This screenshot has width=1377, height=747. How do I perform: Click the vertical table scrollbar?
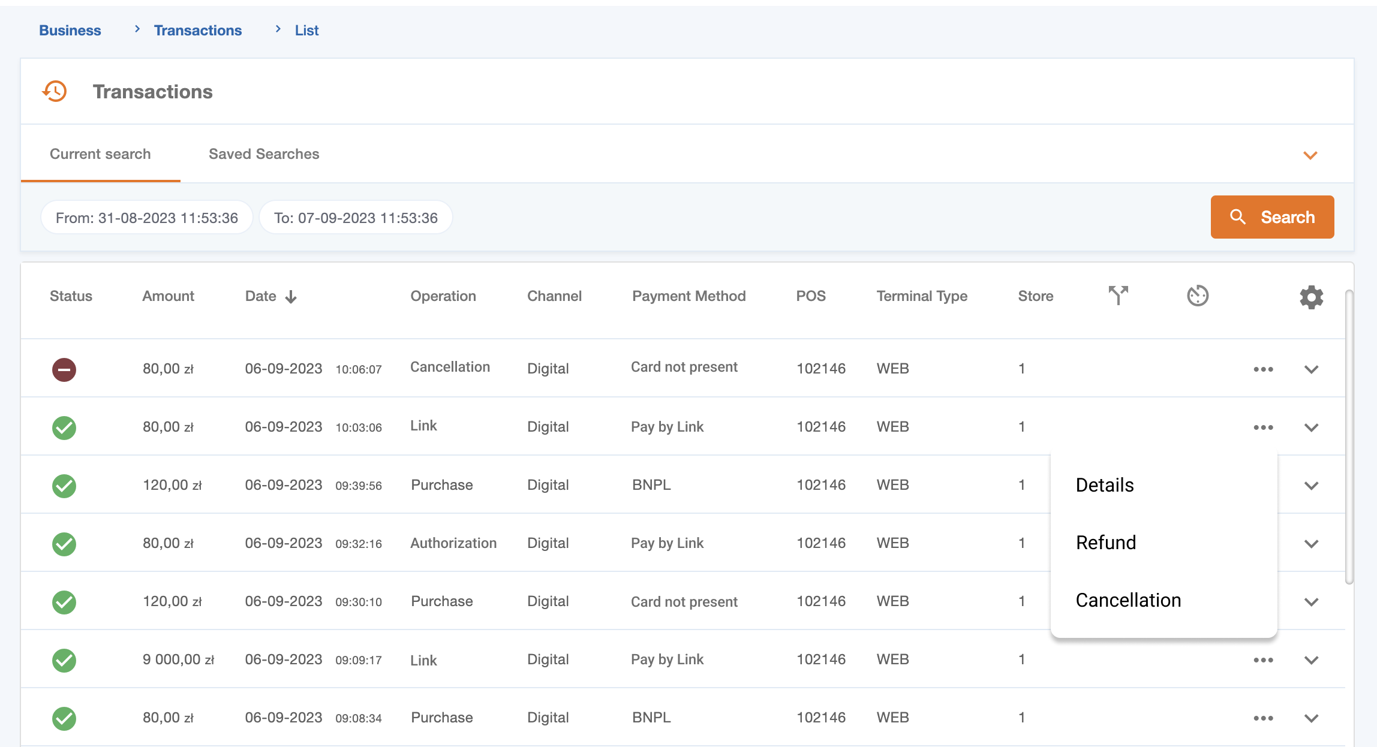click(1349, 438)
